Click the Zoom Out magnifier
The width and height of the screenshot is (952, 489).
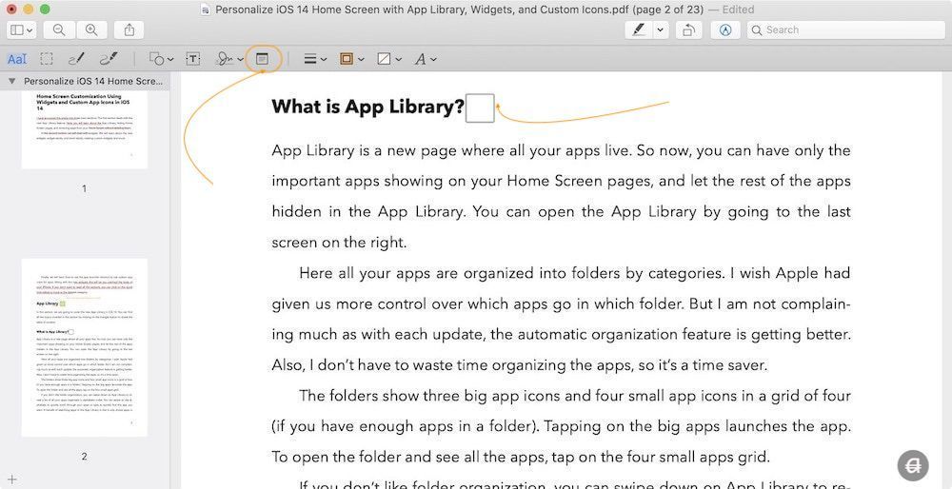(59, 29)
